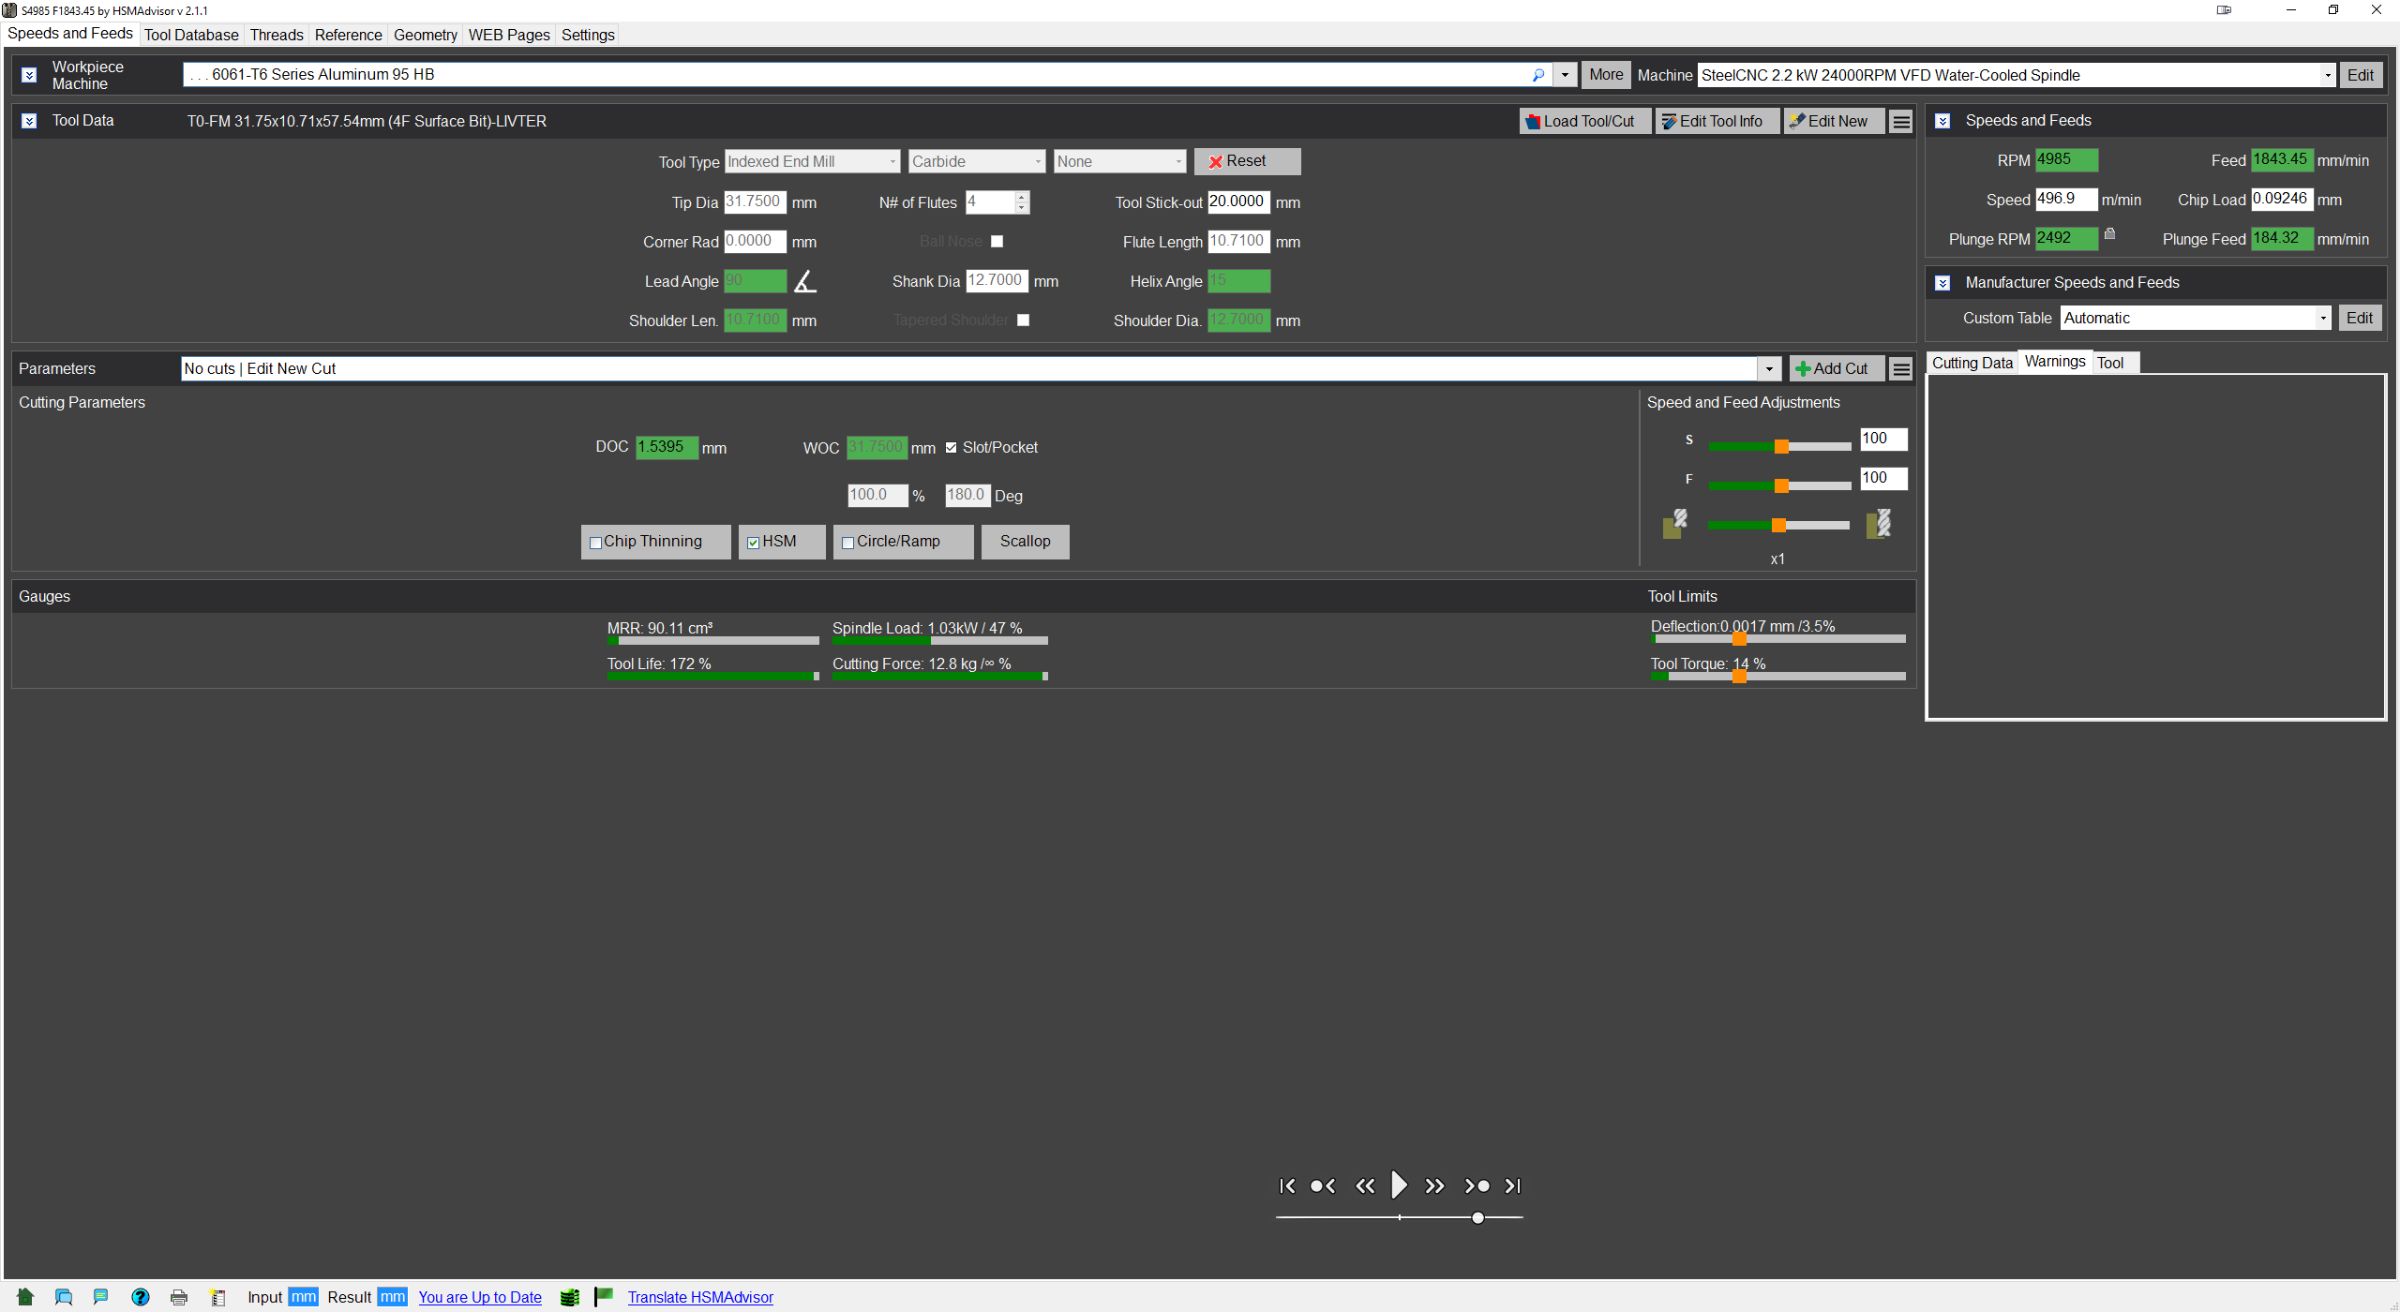Click the printer icon in status bar
This screenshot has width=2400, height=1312.
tap(179, 1297)
